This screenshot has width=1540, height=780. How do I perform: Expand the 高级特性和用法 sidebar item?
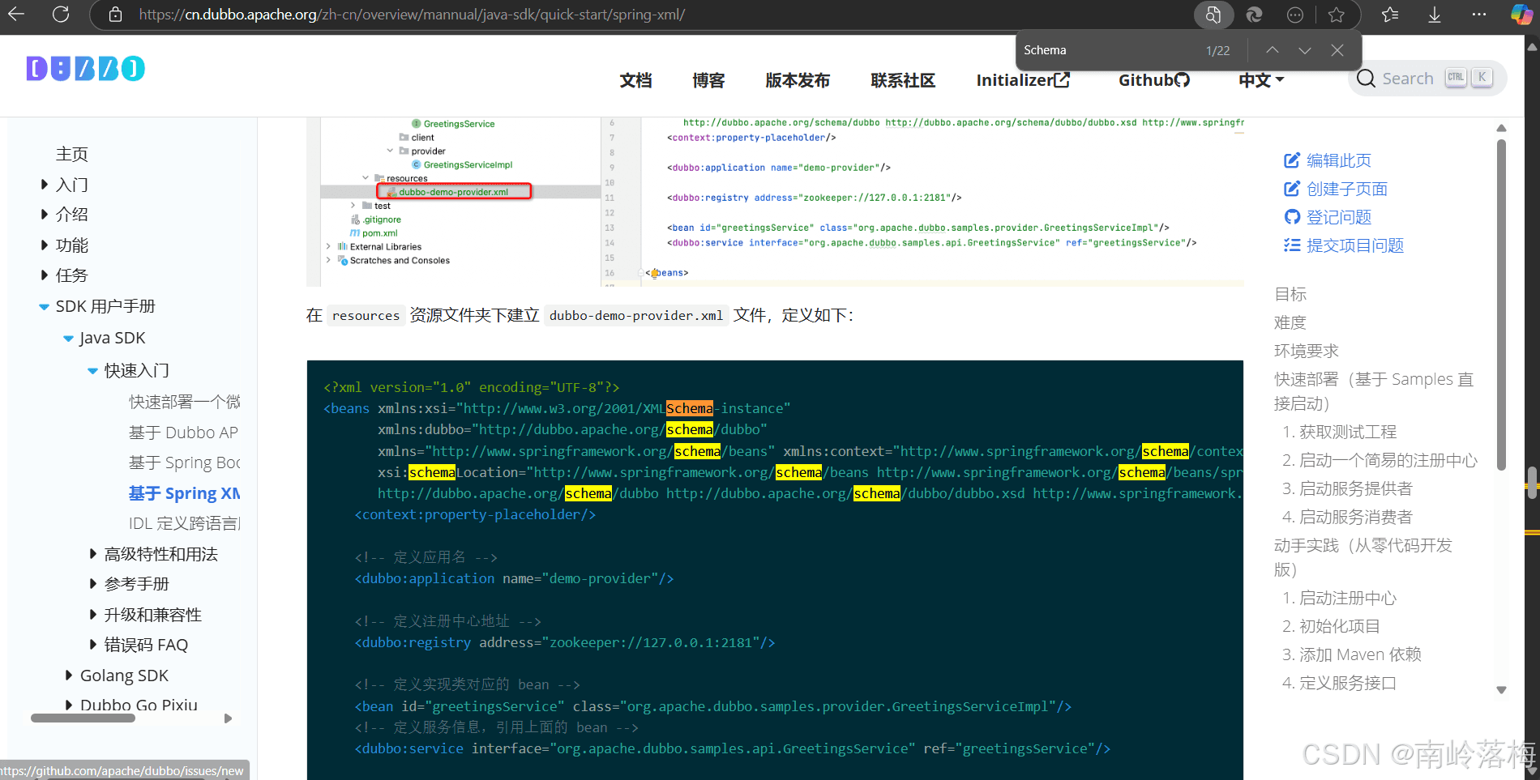pyautogui.click(x=93, y=554)
